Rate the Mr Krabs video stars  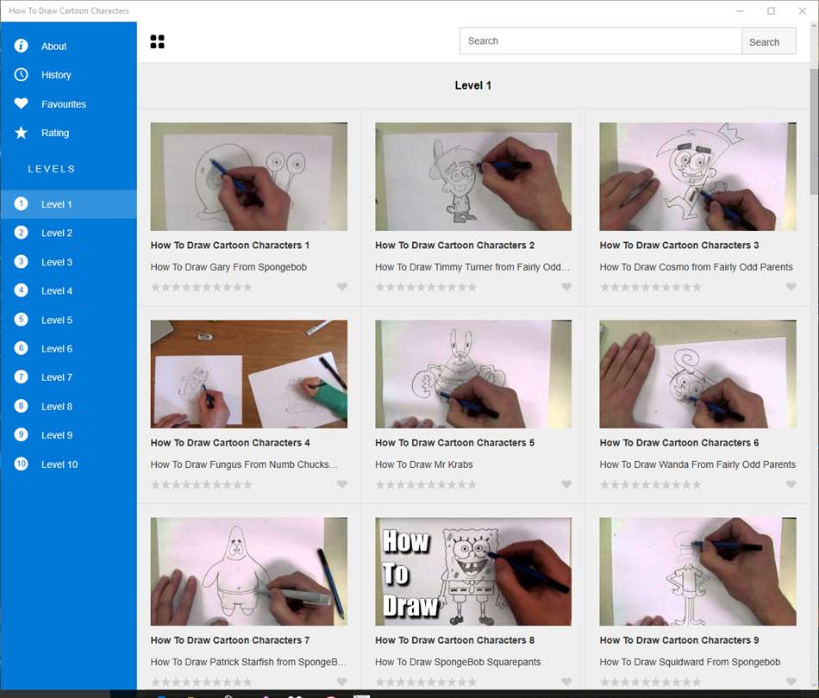click(426, 484)
